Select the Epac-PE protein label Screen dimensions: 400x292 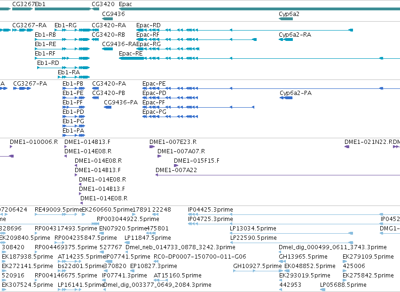tap(154, 84)
